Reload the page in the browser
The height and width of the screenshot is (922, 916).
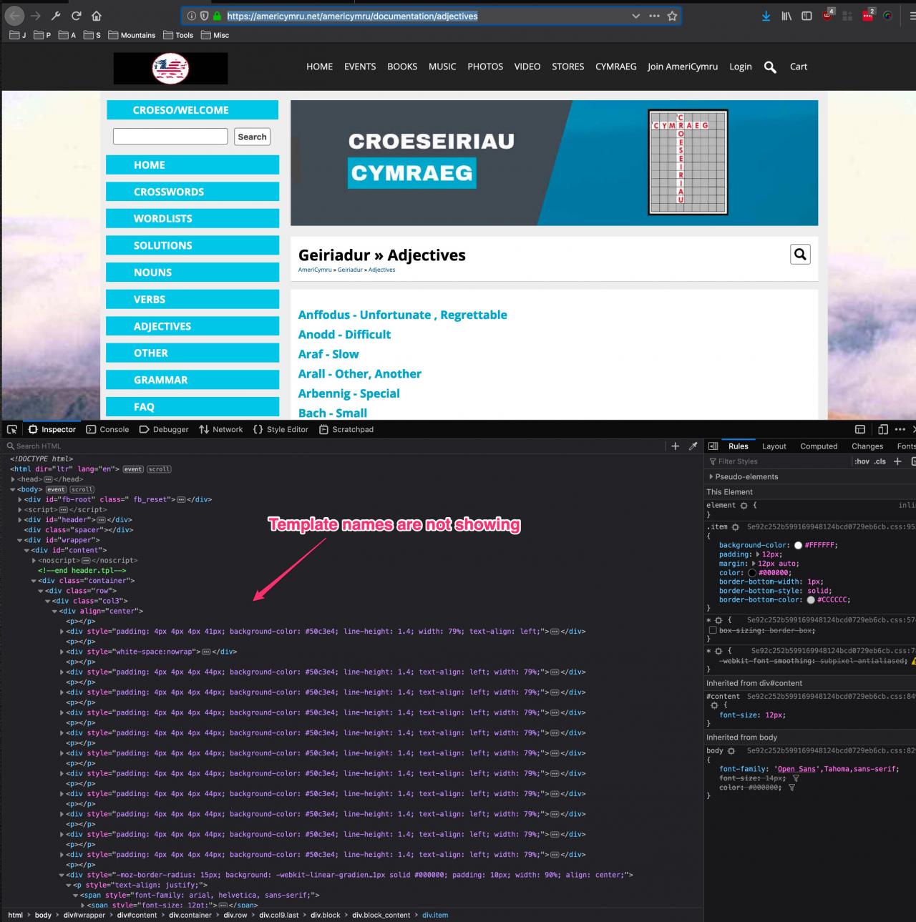[76, 16]
